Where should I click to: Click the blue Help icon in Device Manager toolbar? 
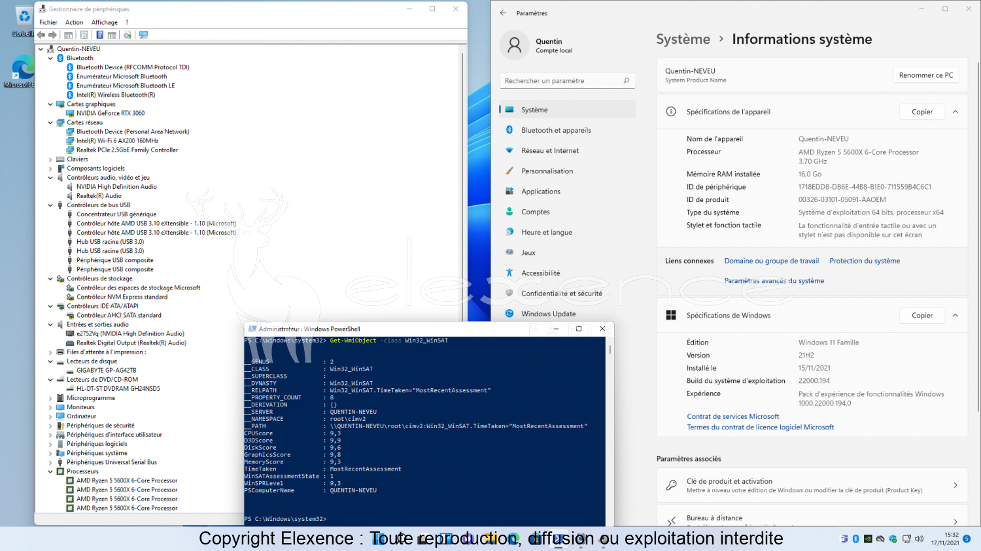tap(99, 35)
